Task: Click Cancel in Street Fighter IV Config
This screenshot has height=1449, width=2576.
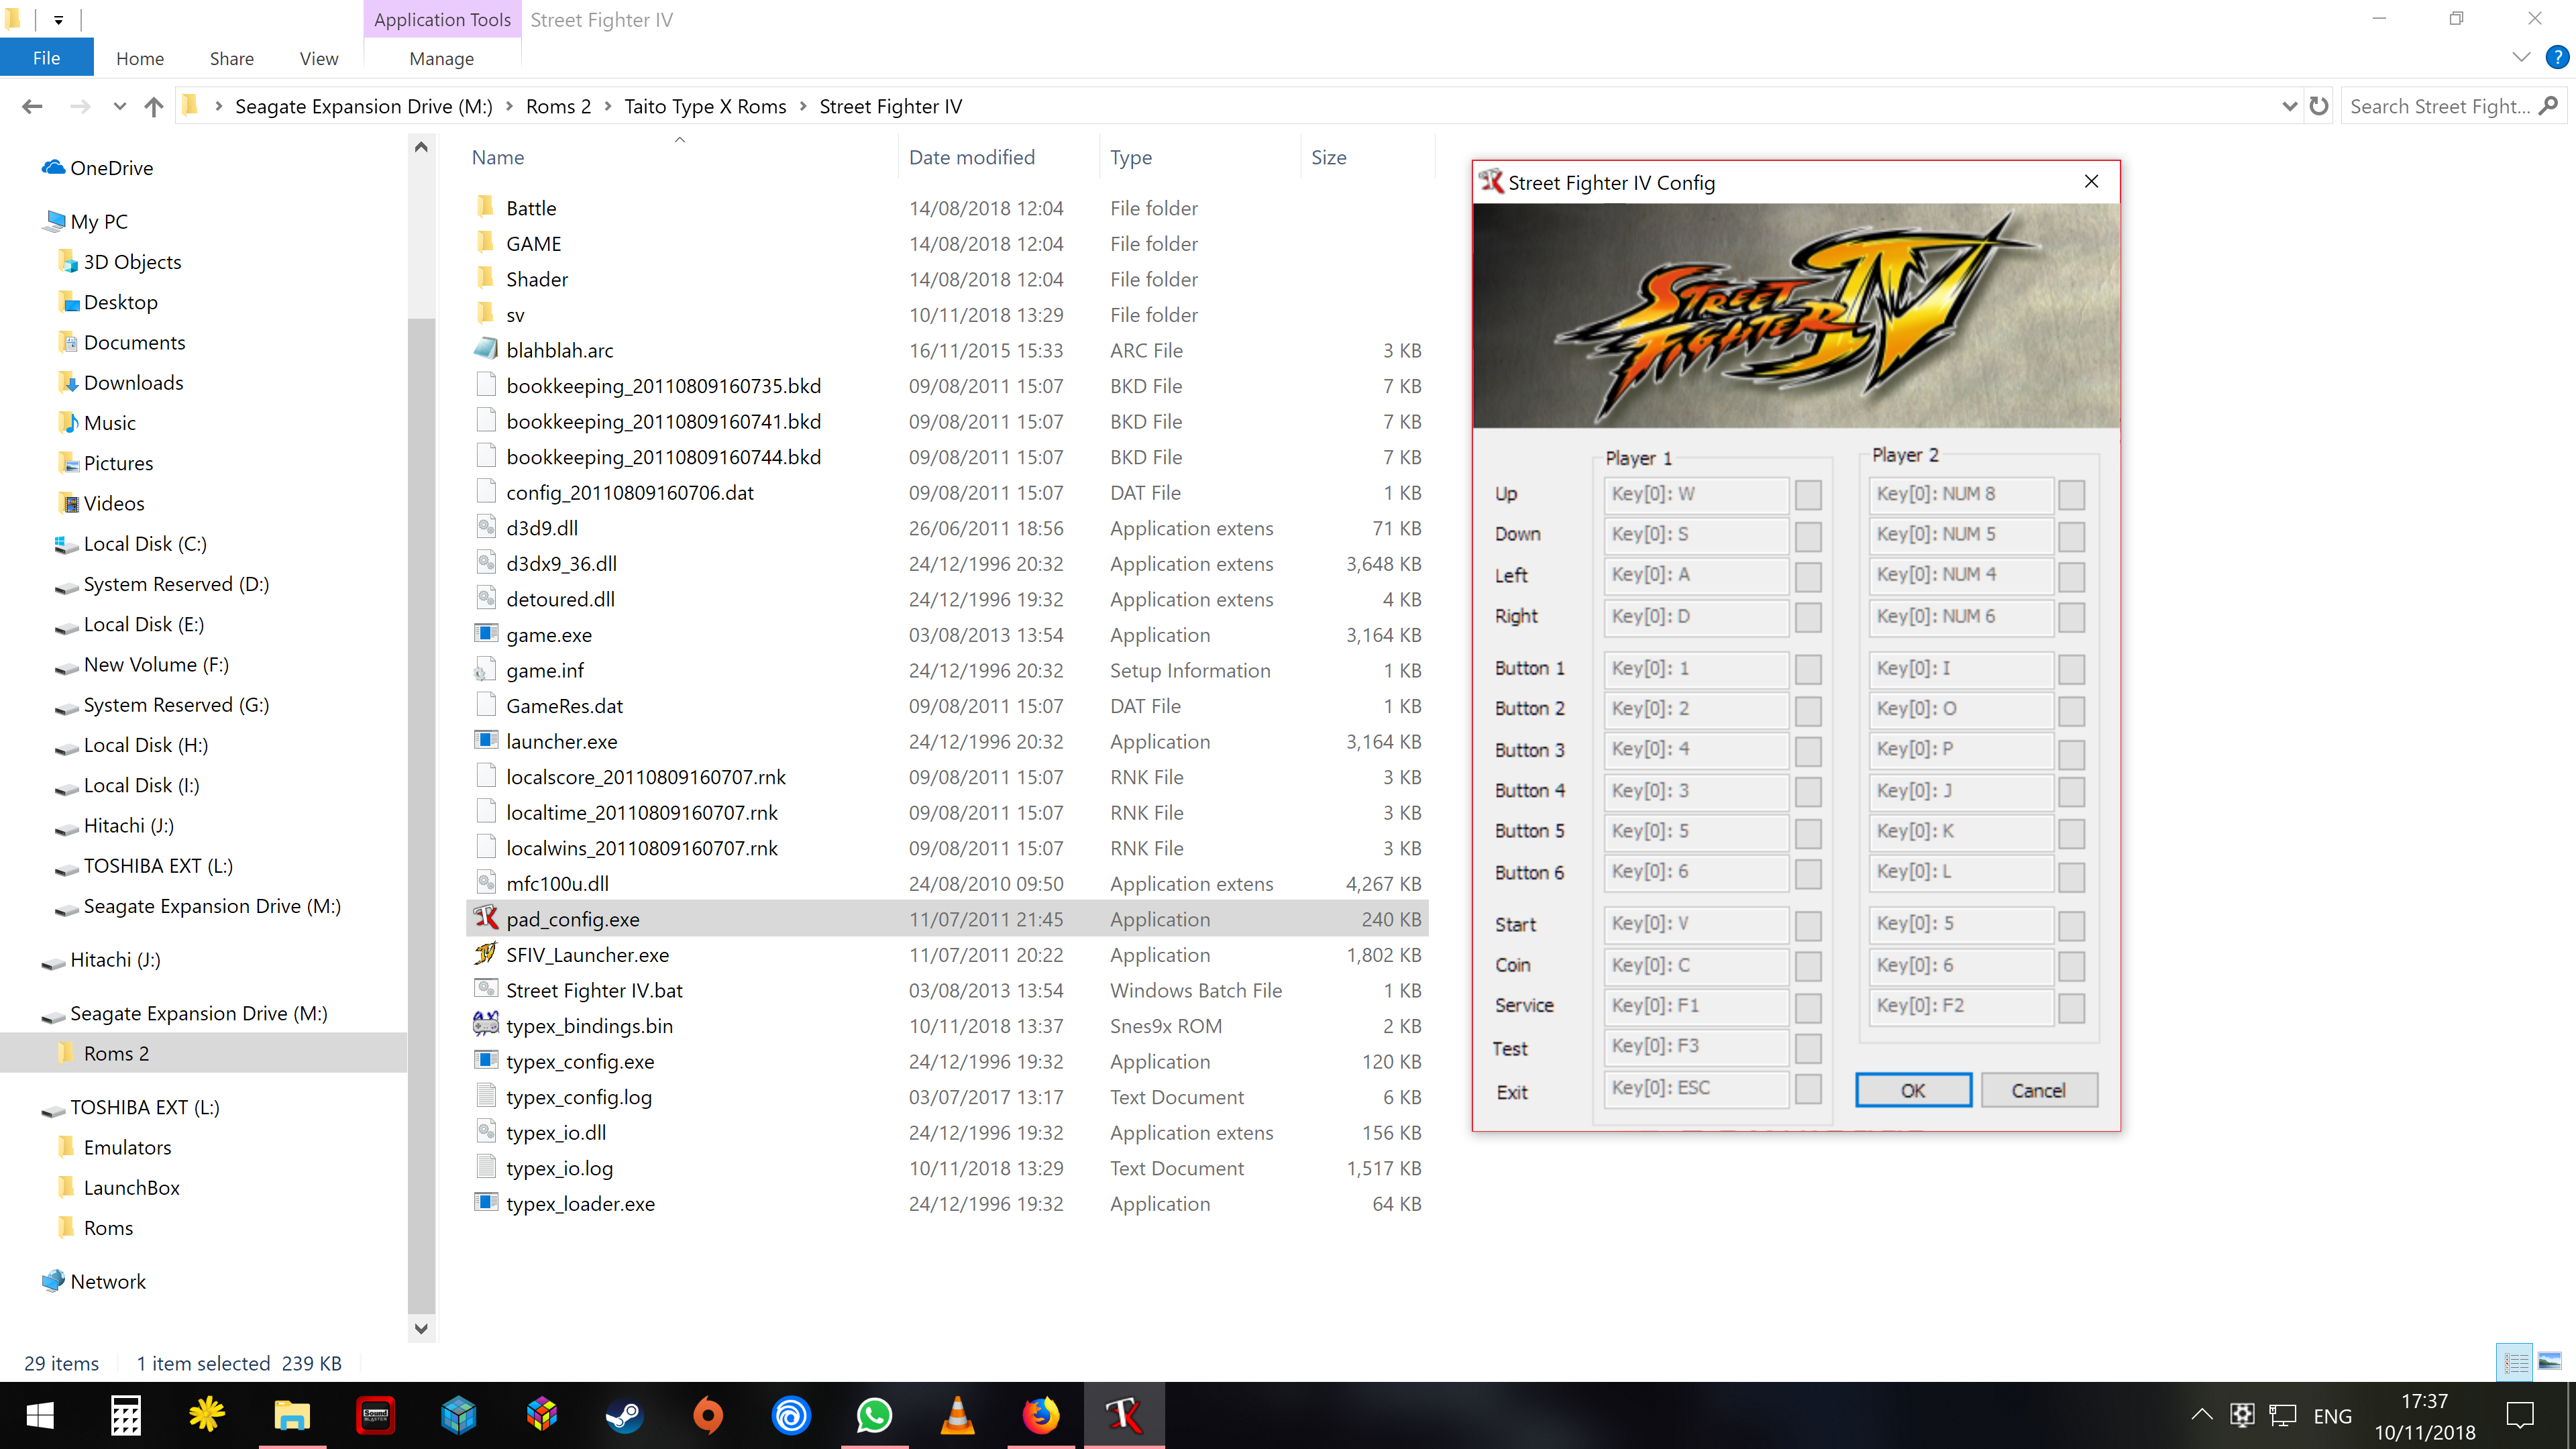Action: coord(2038,1090)
